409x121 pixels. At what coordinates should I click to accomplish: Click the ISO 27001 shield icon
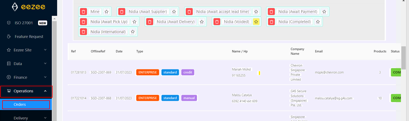9,23
